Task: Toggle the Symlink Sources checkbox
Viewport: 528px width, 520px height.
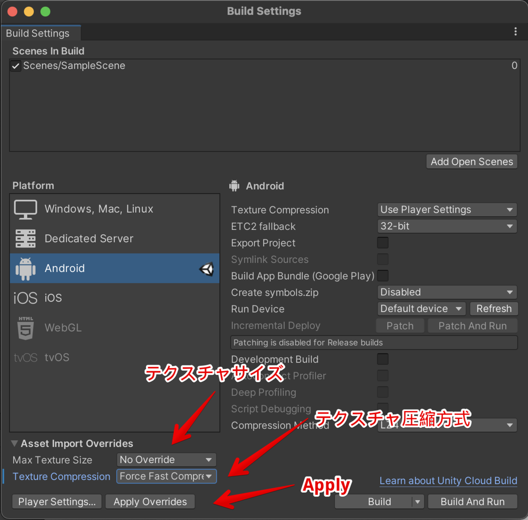Action: click(383, 259)
